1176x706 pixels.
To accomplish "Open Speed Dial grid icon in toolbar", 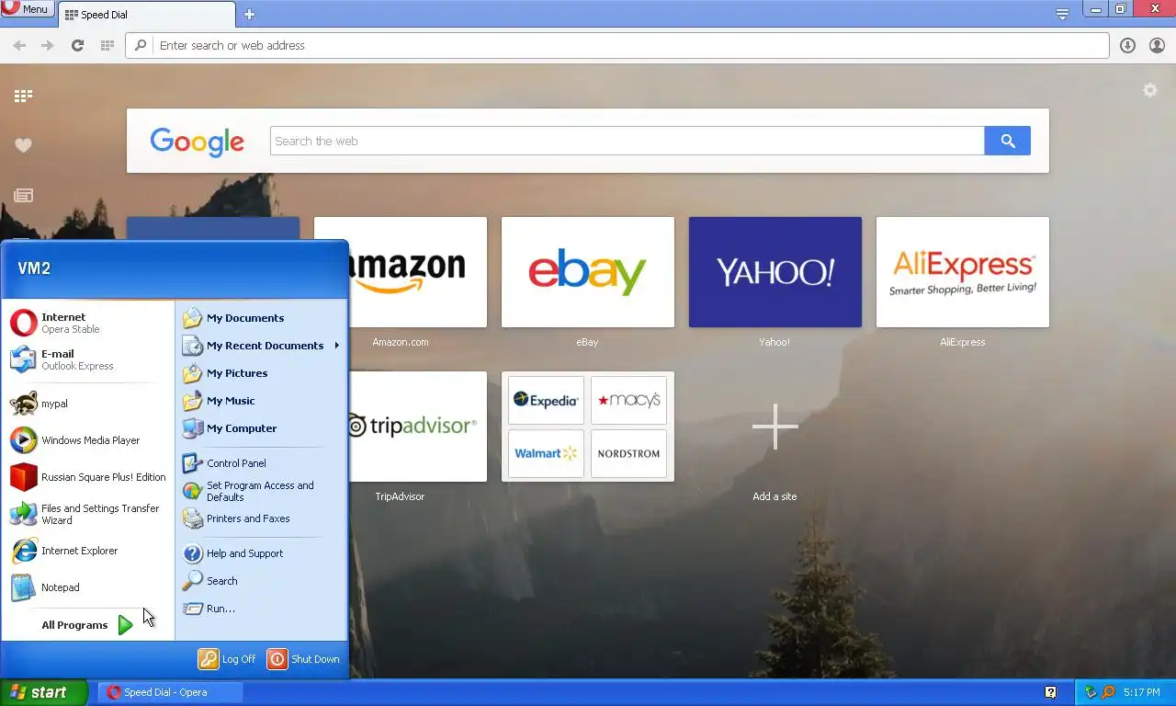I will pyautogui.click(x=107, y=45).
